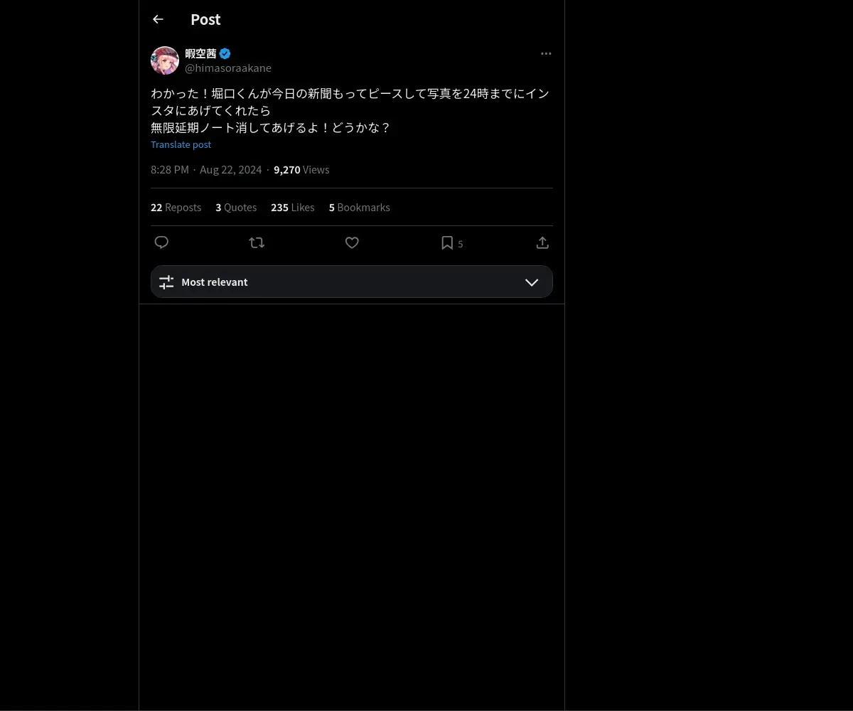The image size is (853, 711).
Task: Open the three-dot more options menu
Action: 546,53
